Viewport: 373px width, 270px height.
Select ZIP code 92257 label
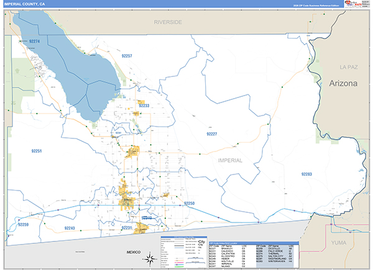click(127, 56)
